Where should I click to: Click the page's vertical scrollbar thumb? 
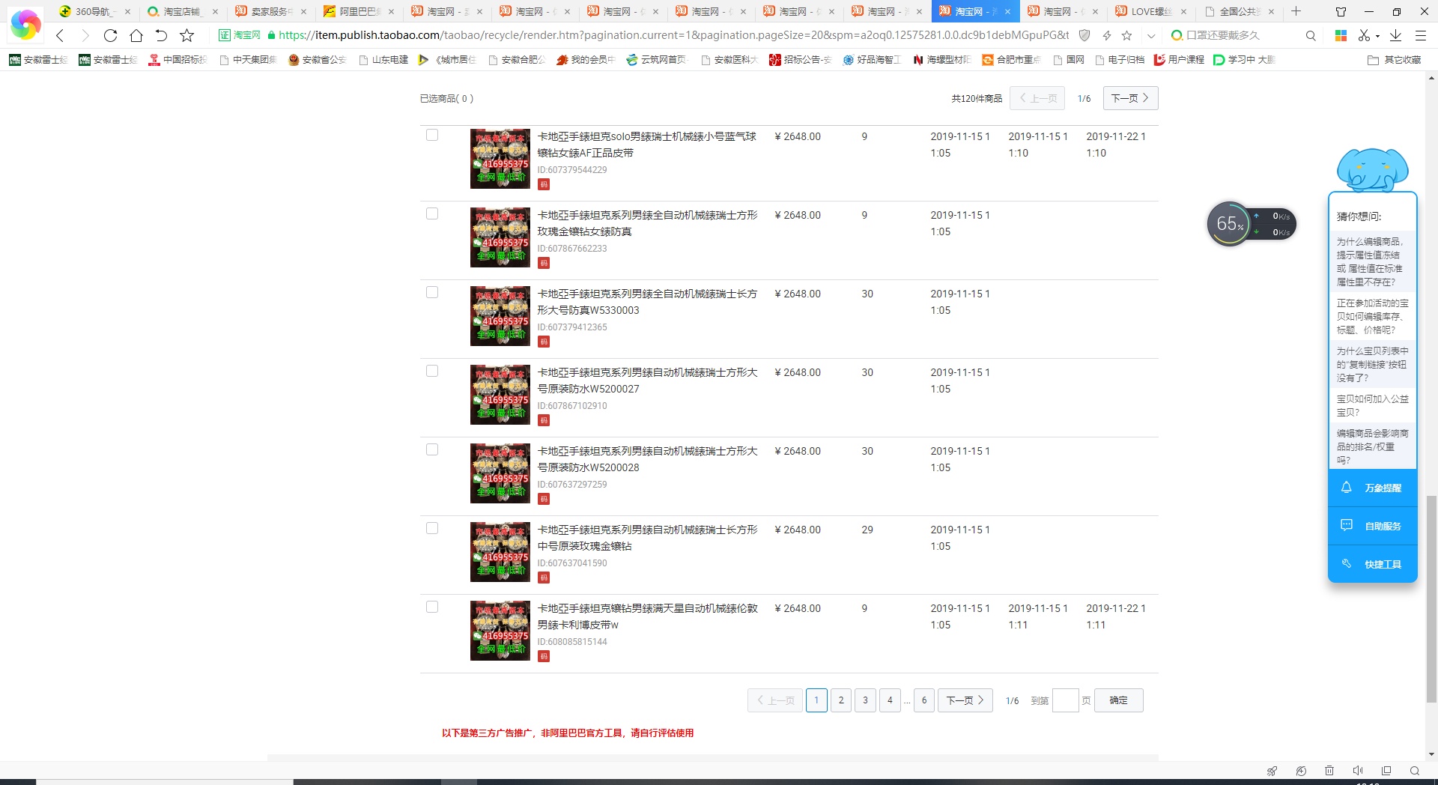pyautogui.click(x=1431, y=599)
